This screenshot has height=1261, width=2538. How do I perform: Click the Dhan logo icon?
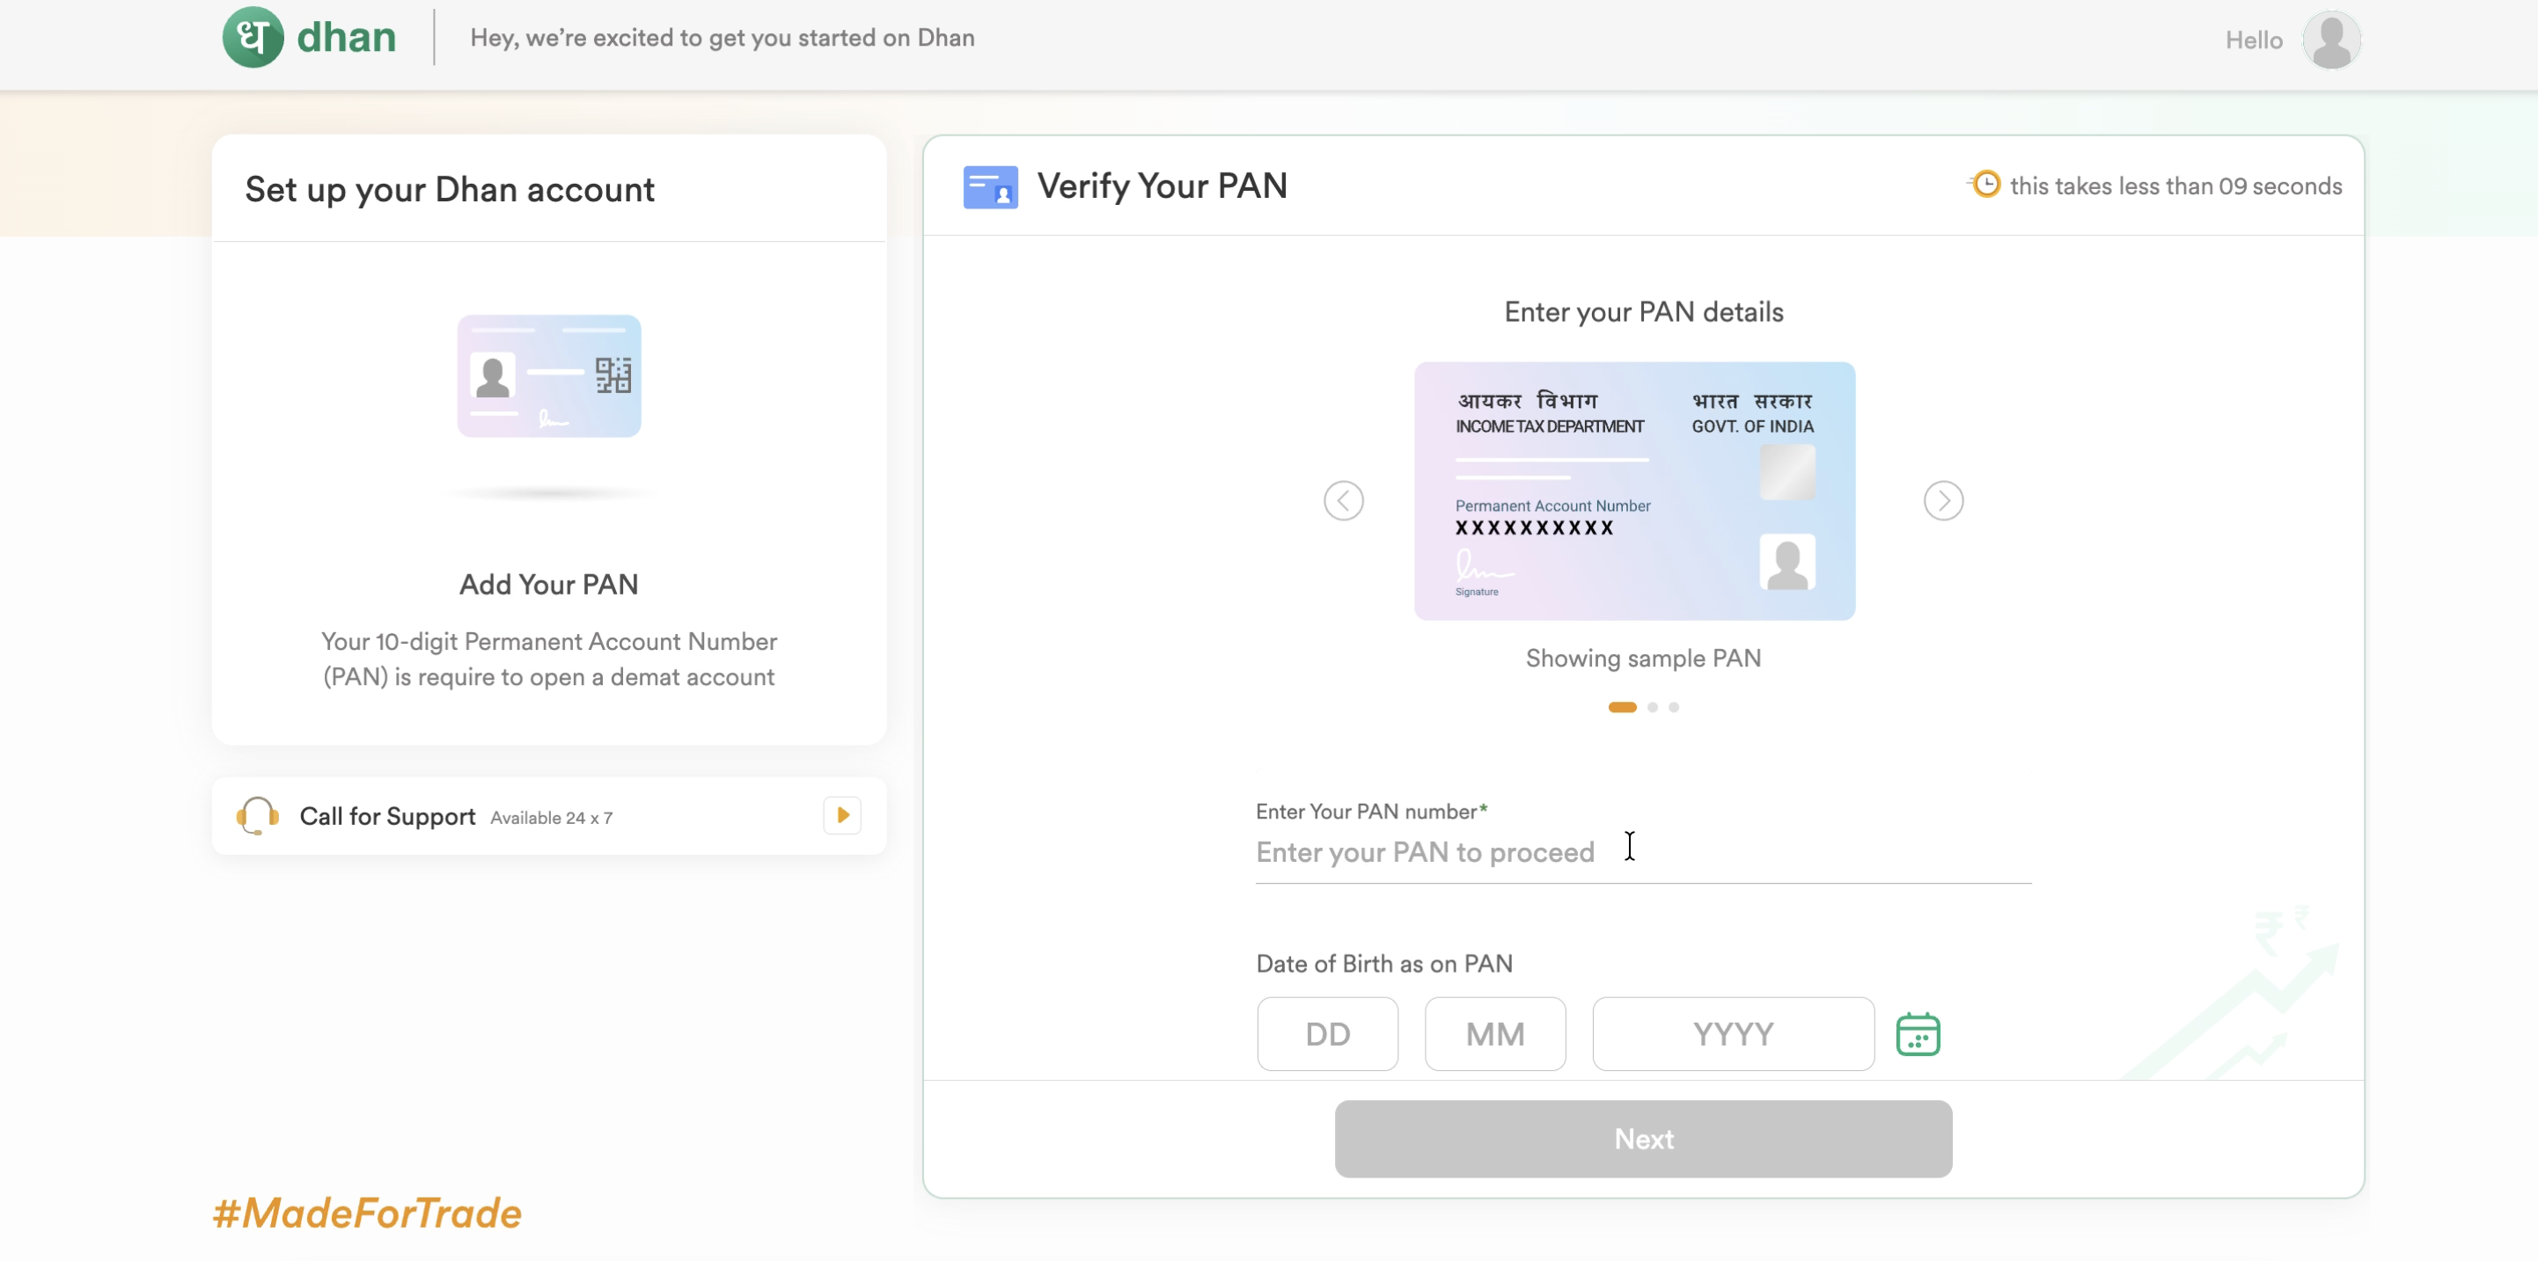[x=253, y=38]
